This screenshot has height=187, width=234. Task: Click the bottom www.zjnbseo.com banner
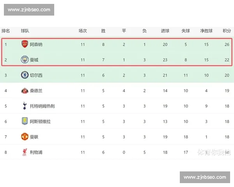205,177
